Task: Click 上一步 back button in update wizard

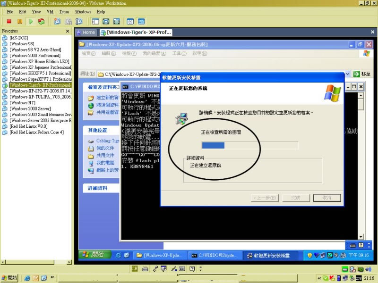Action: (x=265, y=198)
